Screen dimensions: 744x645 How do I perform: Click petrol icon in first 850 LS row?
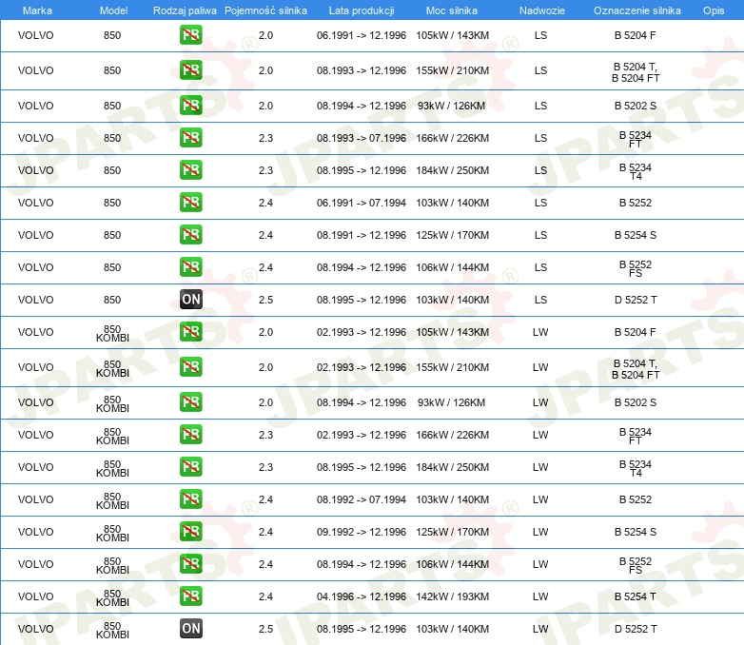[x=190, y=35]
